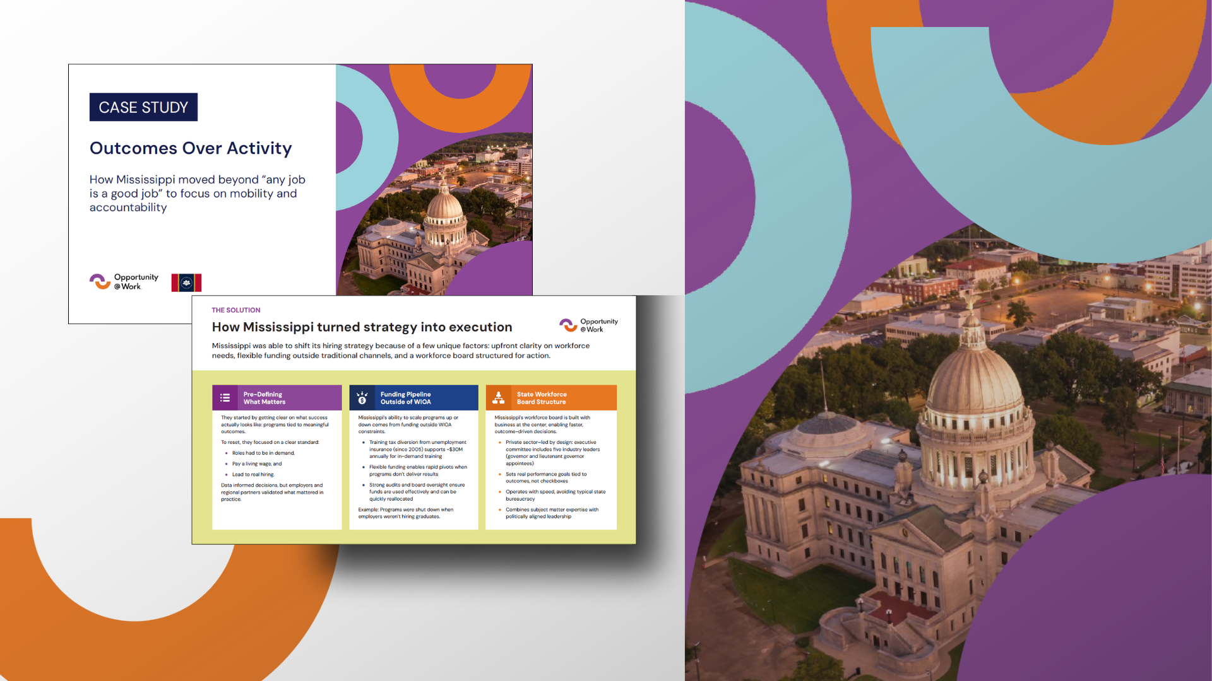Viewport: 1212px width, 681px height.
Task: Click the "Outcomes Over Activity" title
Action: tap(191, 148)
